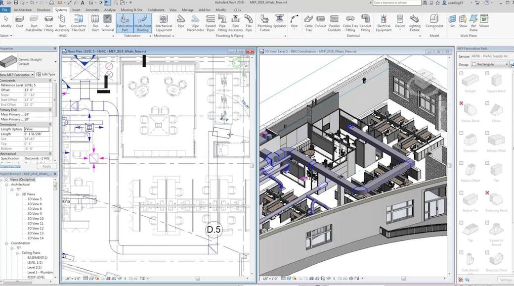The width and height of the screenshot is (514, 286).
Task: Select the Pipe Accessory tool
Action: [x=235, y=23]
